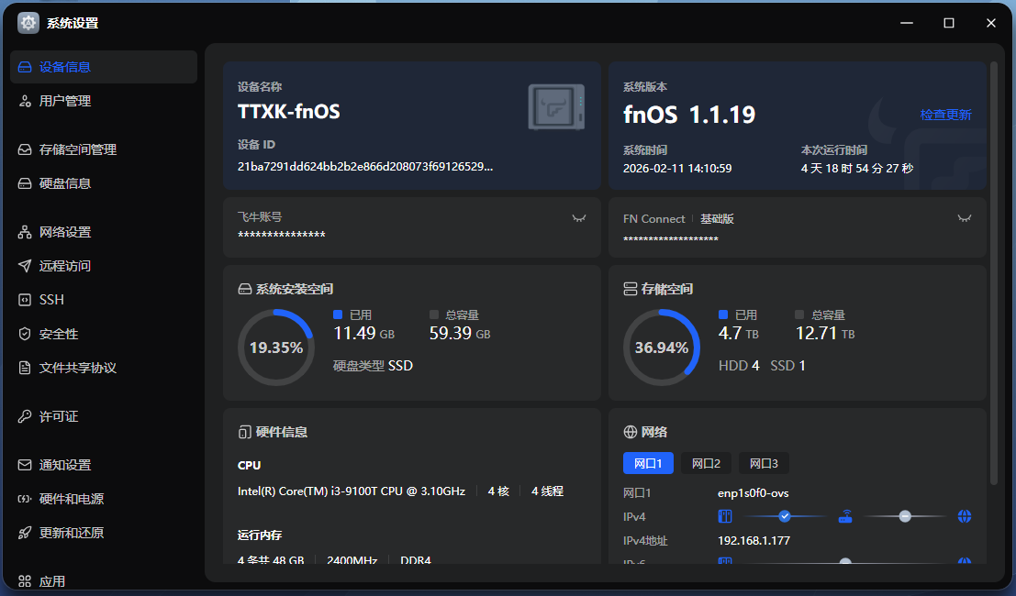Click the 系统安装空间 heading icon
This screenshot has width=1016, height=596.
[x=244, y=289]
